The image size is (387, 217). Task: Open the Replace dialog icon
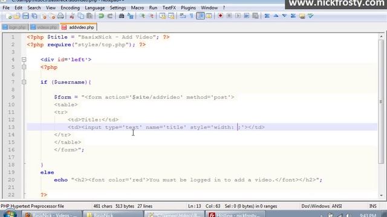(x=131, y=16)
